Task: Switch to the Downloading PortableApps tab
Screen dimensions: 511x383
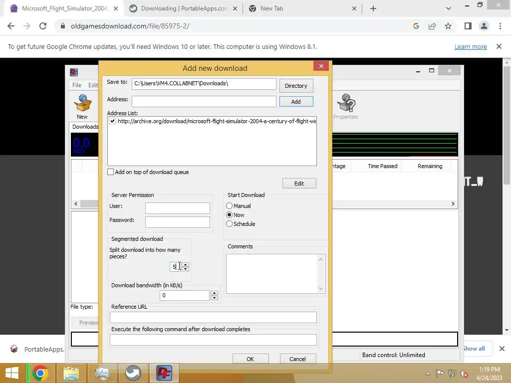Action: pos(184,8)
